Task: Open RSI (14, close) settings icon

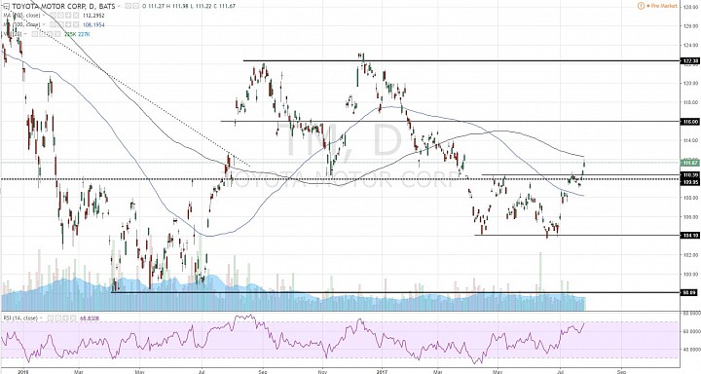Action: pos(58,318)
